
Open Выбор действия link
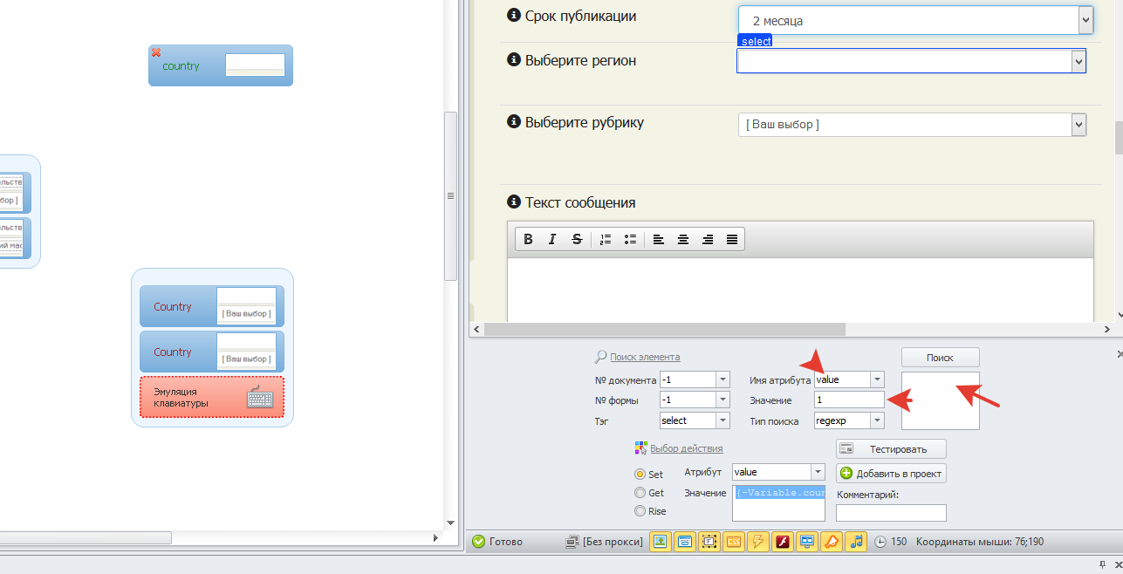[x=686, y=448]
